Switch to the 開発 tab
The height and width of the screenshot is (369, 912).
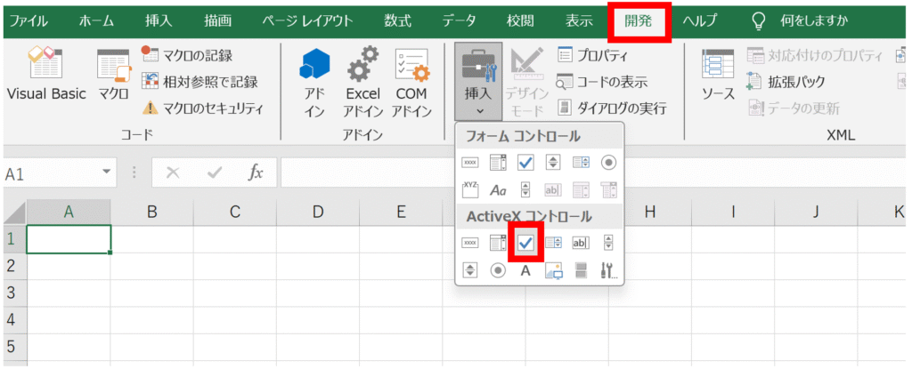(x=638, y=20)
